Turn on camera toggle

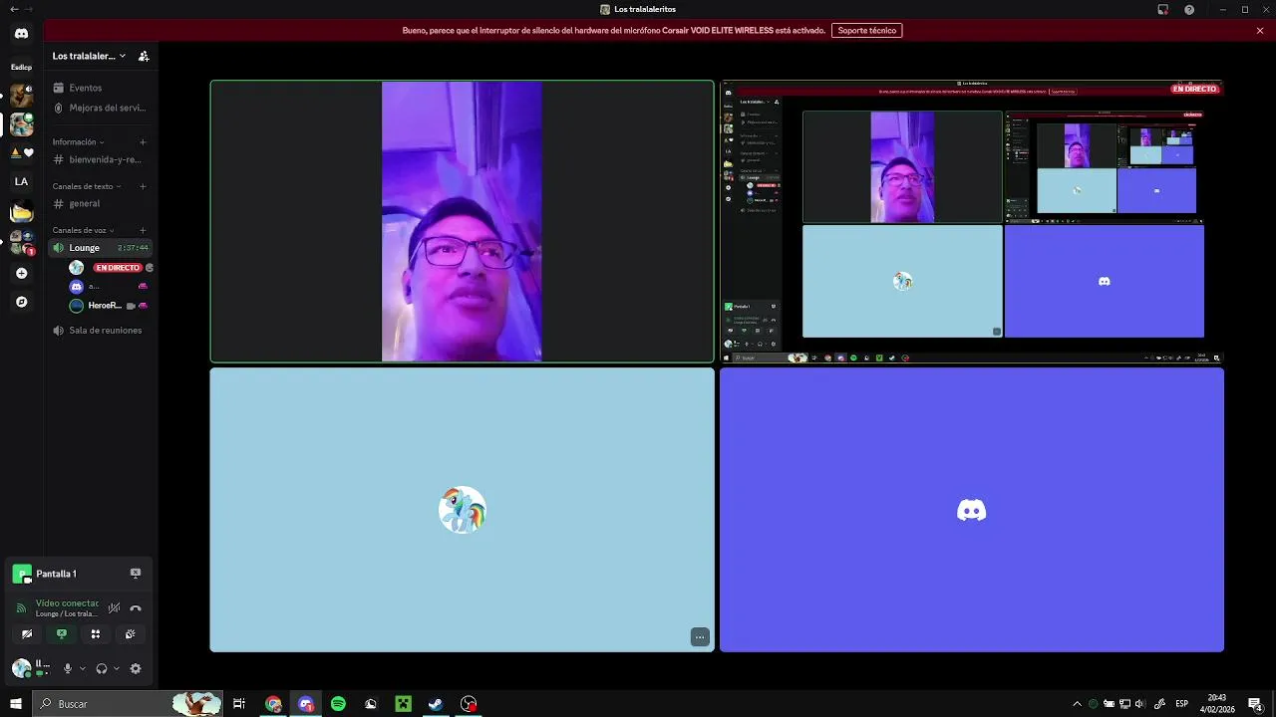pyautogui.click(x=27, y=633)
